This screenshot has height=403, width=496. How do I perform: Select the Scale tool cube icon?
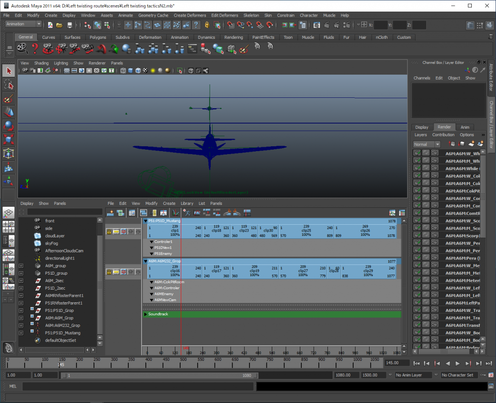tap(9, 139)
